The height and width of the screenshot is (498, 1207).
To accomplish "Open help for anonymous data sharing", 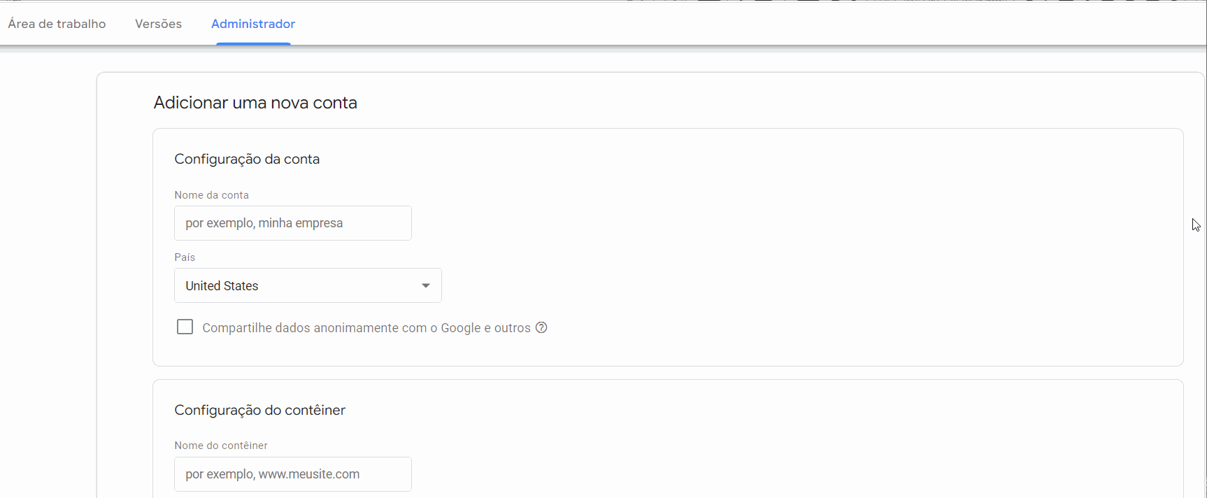I will point(541,327).
